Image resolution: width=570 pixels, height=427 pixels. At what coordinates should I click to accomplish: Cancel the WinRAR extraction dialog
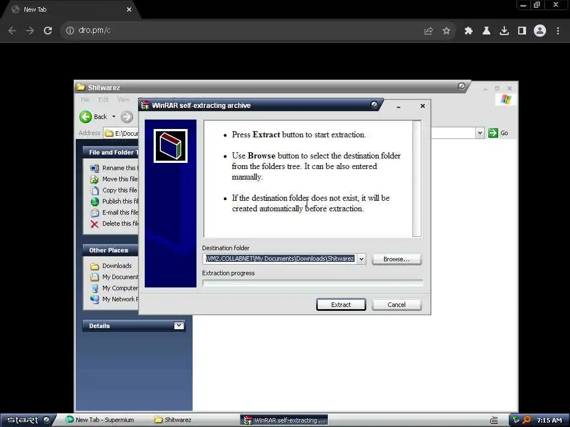click(396, 305)
